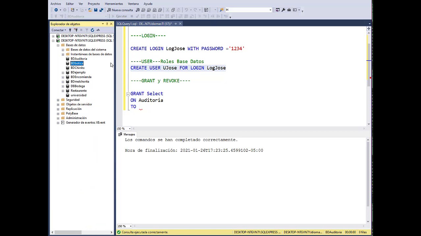Click the ON Auditoria line
421x236 pixels.
click(x=147, y=100)
